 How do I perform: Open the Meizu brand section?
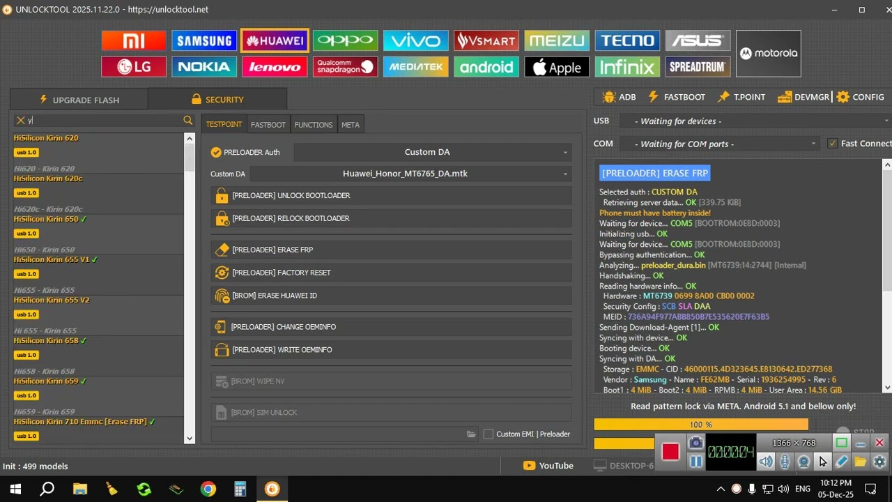(x=557, y=40)
